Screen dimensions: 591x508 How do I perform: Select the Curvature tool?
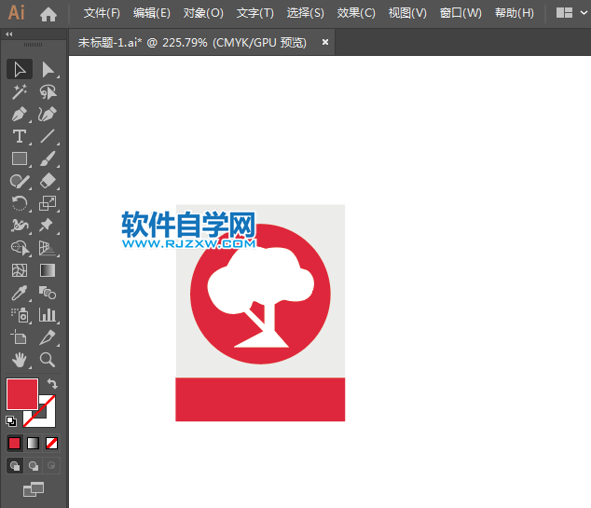[x=48, y=114]
